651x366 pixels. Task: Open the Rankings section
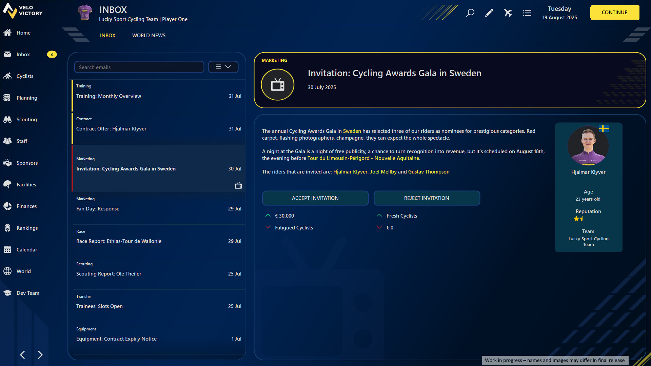[x=27, y=228]
